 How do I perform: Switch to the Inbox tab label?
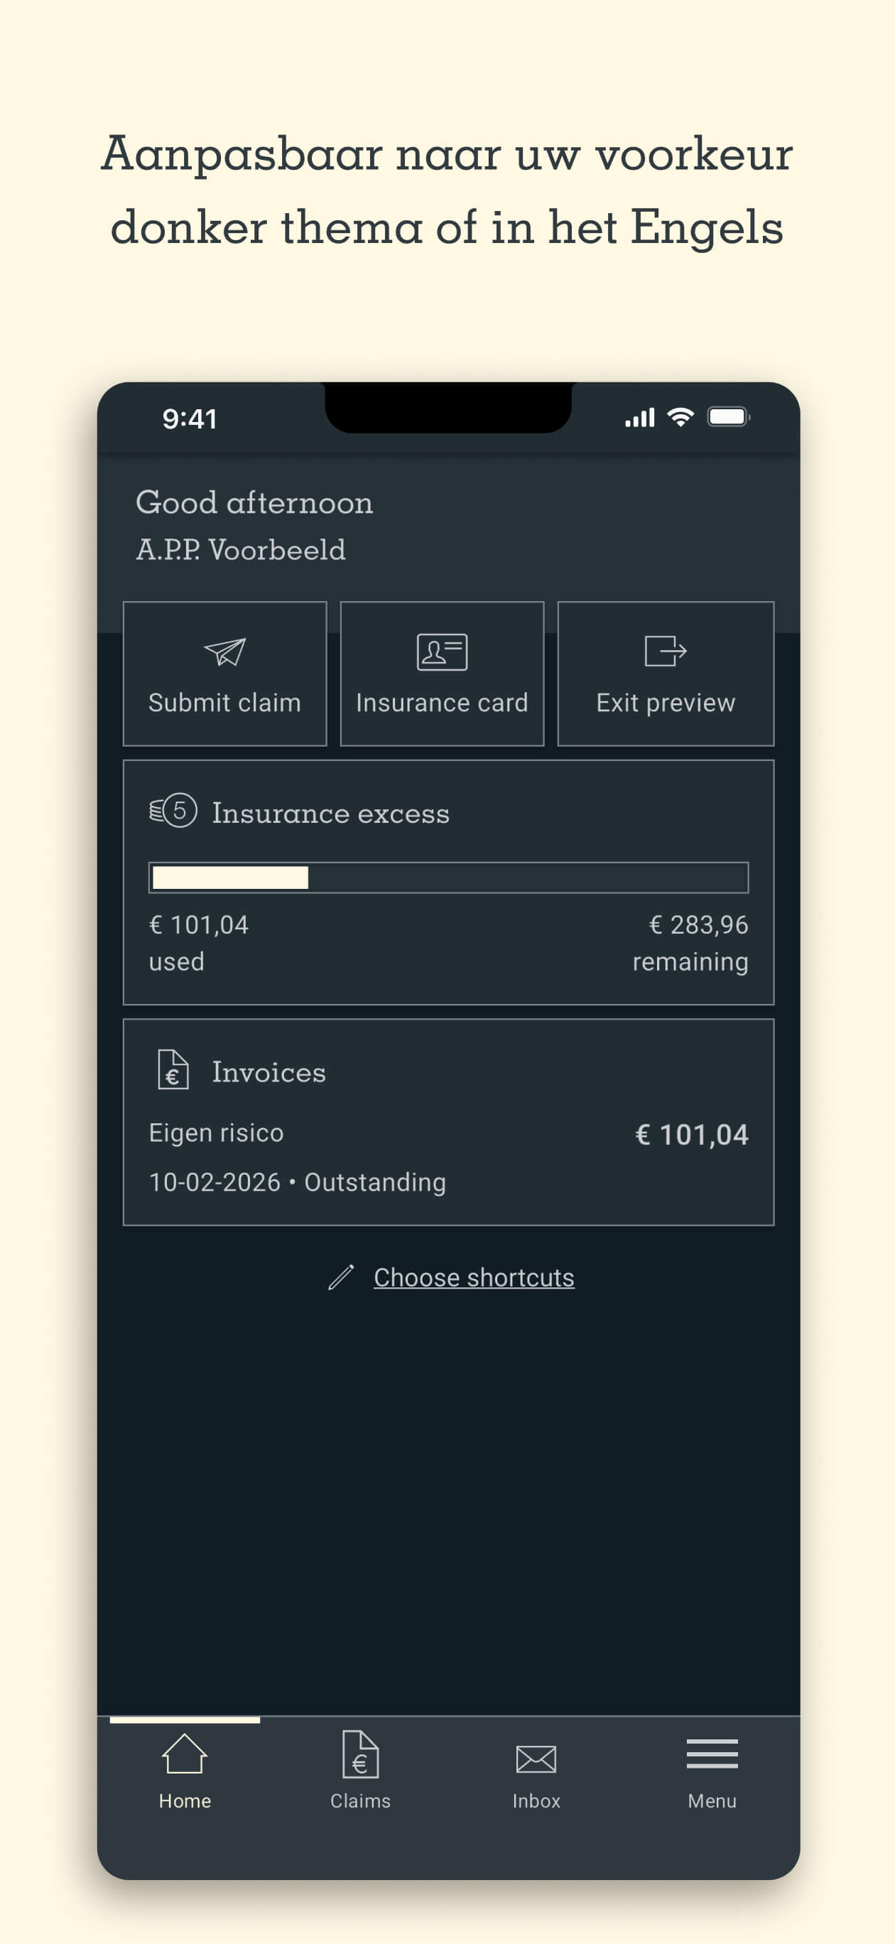536,1800
